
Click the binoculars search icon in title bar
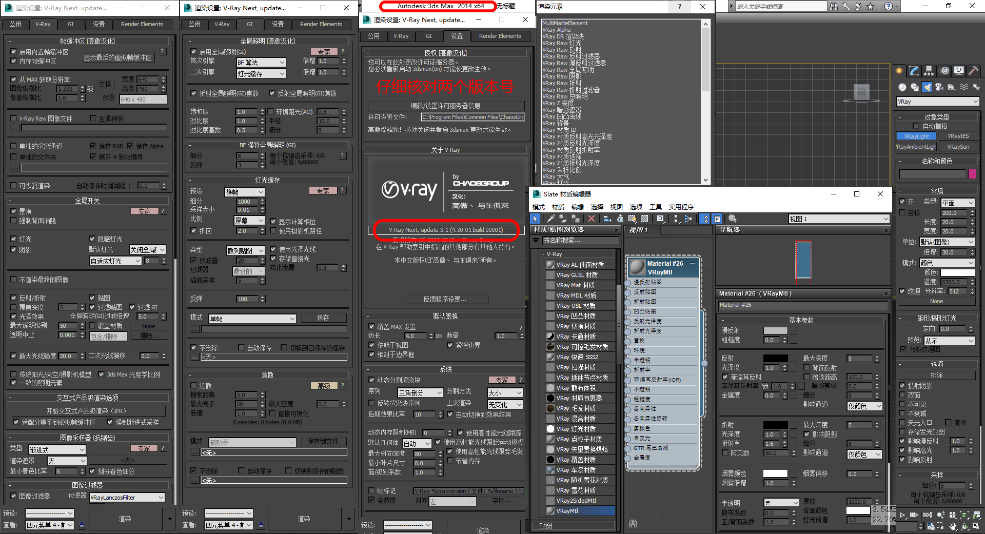[834, 6]
